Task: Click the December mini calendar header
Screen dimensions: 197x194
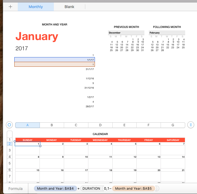Action: (x=126, y=33)
